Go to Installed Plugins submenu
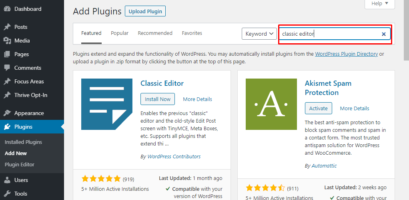This screenshot has height=200, width=409. click(23, 142)
